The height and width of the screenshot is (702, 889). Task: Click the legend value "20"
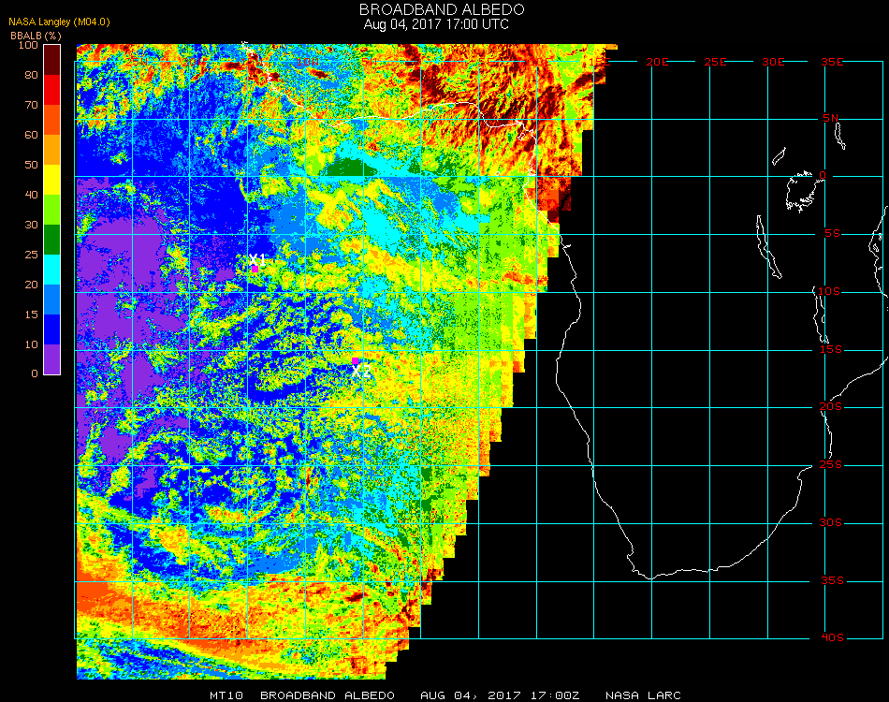(31, 285)
